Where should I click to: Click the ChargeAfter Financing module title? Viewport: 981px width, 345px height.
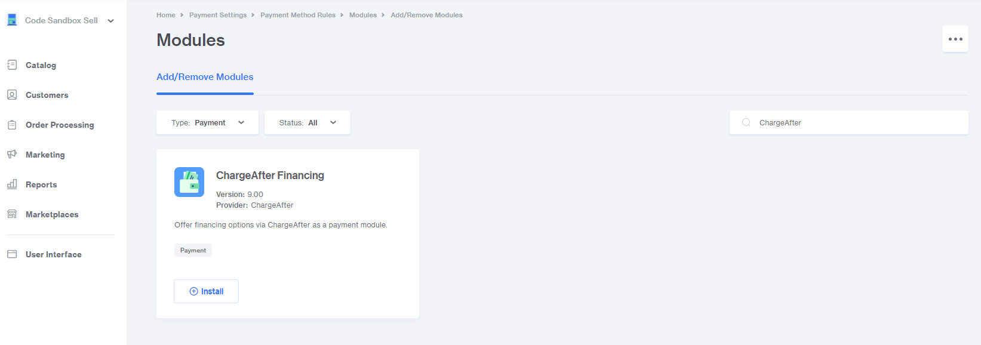click(270, 175)
